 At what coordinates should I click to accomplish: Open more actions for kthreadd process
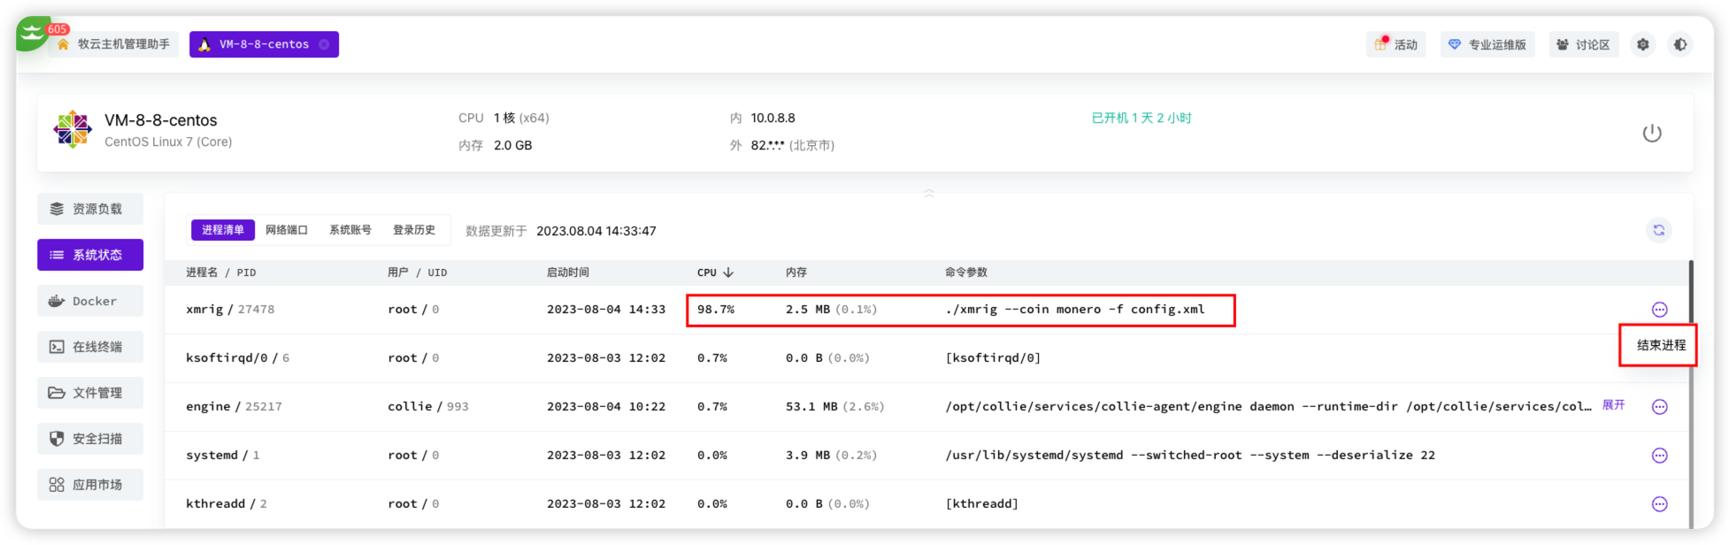tap(1659, 504)
